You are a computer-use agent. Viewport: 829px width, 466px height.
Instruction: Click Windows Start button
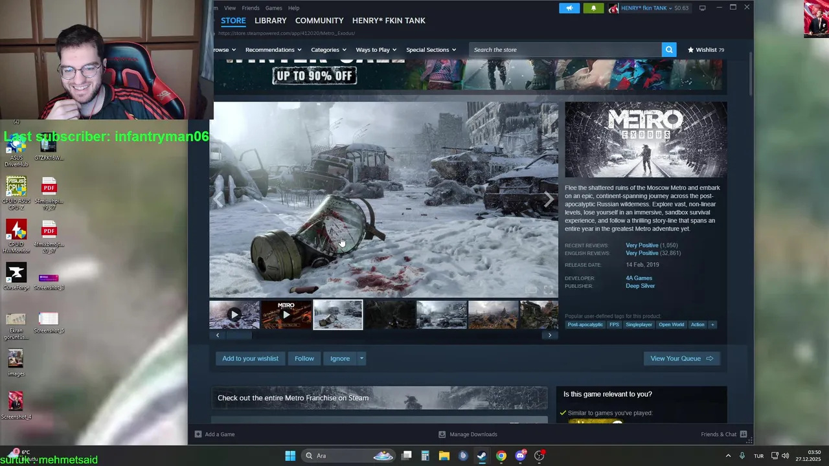click(x=290, y=456)
